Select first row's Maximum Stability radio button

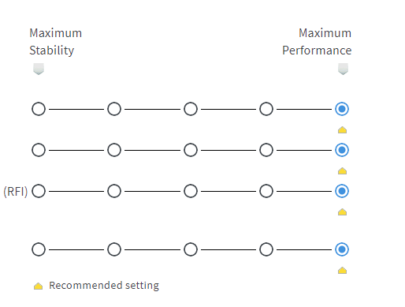pos(39,109)
